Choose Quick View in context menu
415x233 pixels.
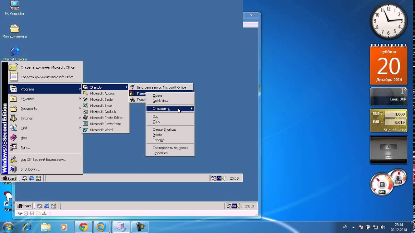click(x=170, y=101)
